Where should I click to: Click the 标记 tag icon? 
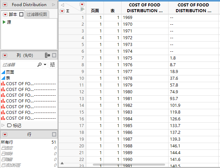(9, 125)
